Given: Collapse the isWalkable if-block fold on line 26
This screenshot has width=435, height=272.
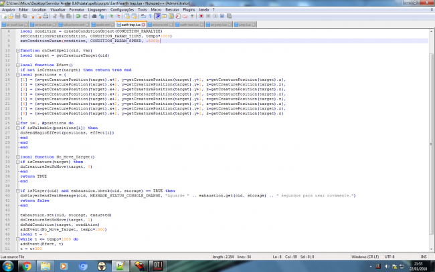Looking at the screenshot, I should tap(18, 128).
